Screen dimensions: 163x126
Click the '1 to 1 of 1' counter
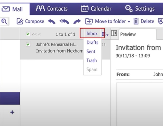pyautogui.click(x=65, y=34)
